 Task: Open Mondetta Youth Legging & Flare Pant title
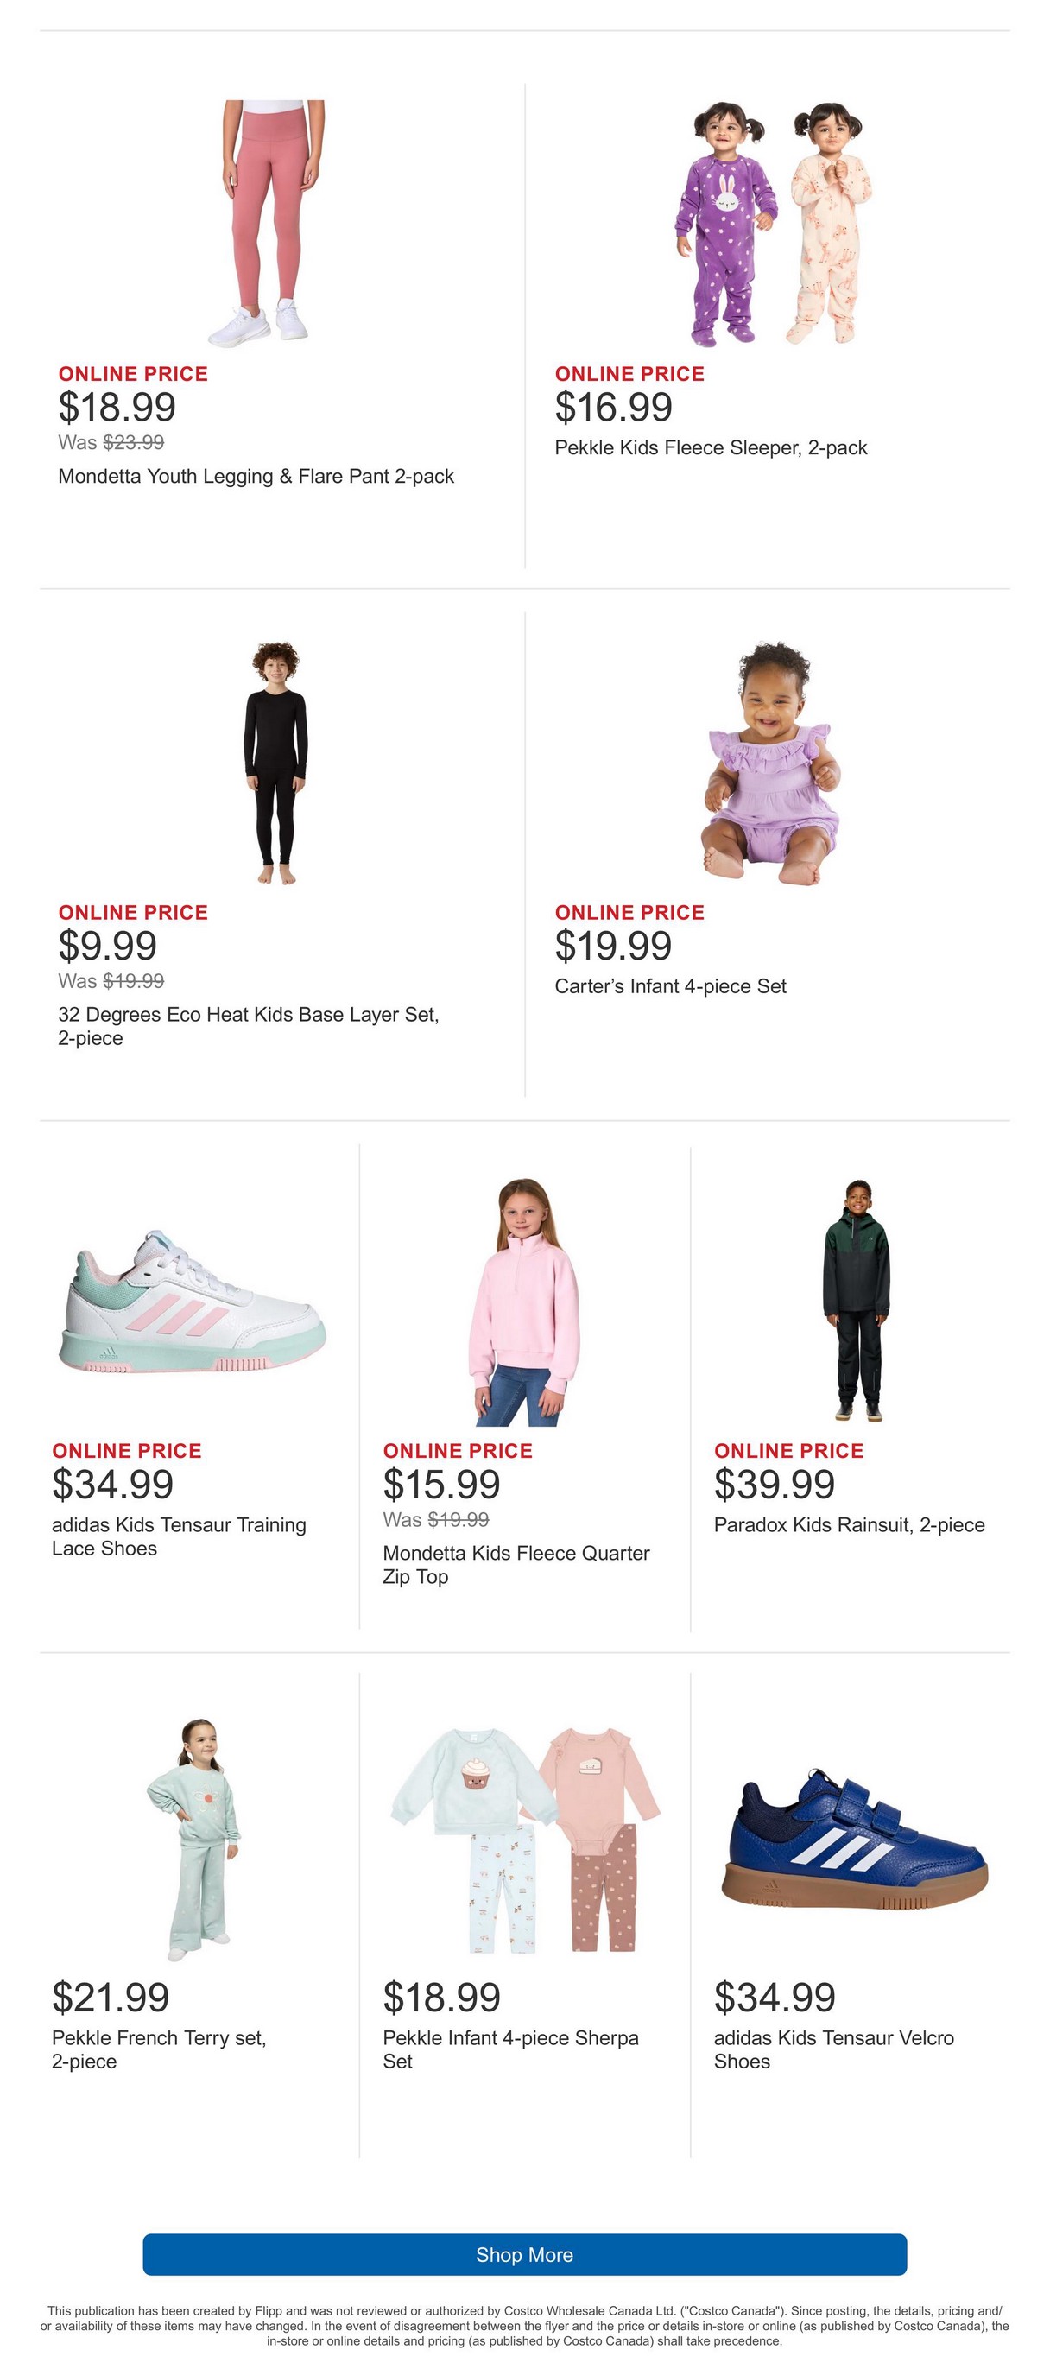(256, 477)
